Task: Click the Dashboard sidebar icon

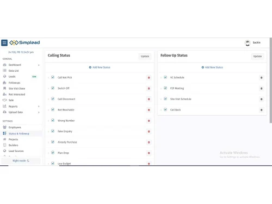Action: 5,65
